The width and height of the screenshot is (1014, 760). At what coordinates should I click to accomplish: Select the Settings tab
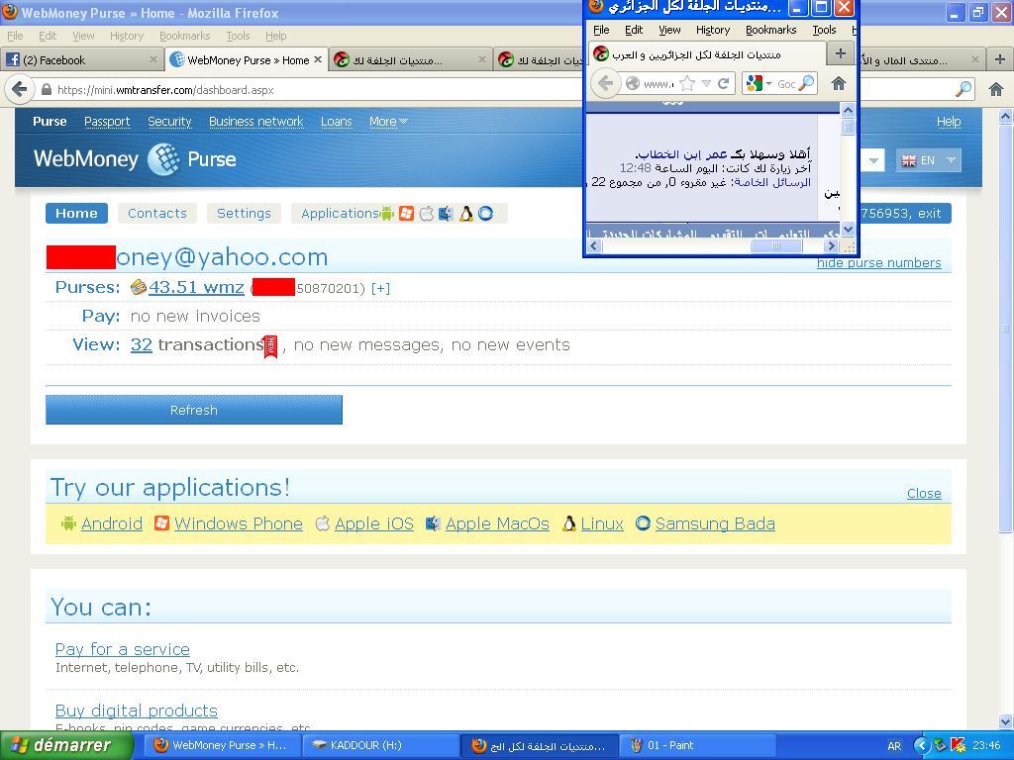pyautogui.click(x=244, y=214)
